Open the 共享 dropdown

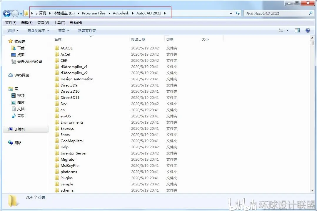tap(64, 31)
